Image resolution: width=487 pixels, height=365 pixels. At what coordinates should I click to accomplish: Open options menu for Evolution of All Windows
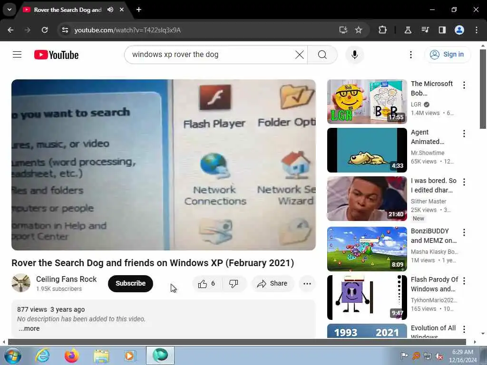pyautogui.click(x=464, y=329)
